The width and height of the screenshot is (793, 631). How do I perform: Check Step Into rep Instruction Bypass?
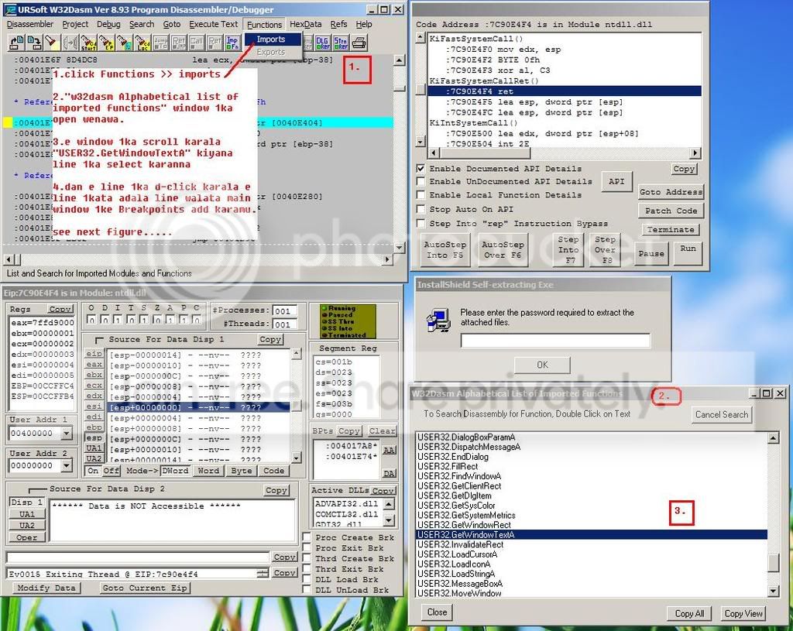coord(421,223)
